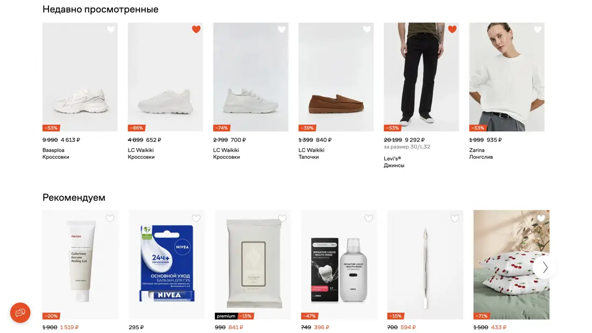Open the orange chat support icon
The width and height of the screenshot is (592, 333).
tap(20, 313)
